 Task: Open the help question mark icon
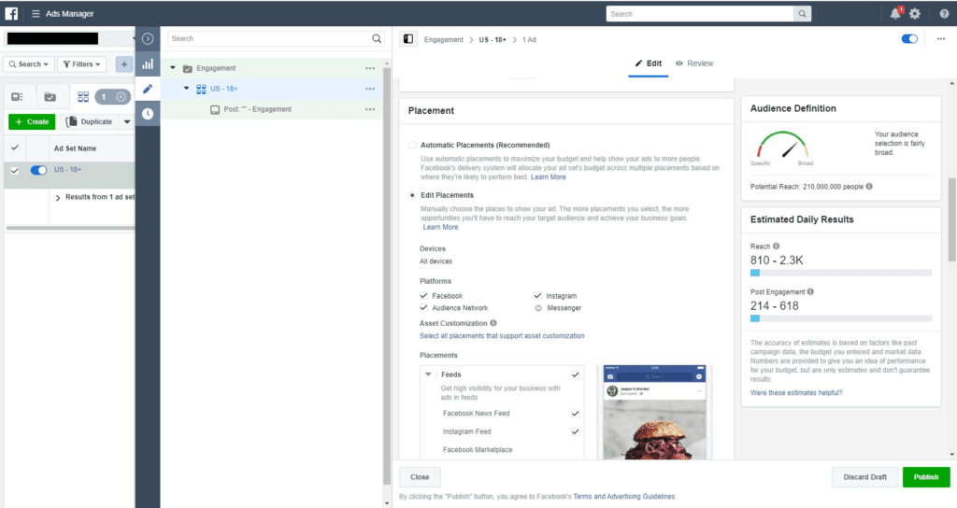[944, 13]
